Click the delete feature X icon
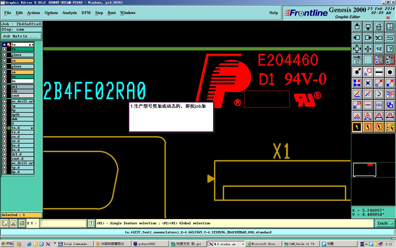396x248 pixels. (368, 83)
